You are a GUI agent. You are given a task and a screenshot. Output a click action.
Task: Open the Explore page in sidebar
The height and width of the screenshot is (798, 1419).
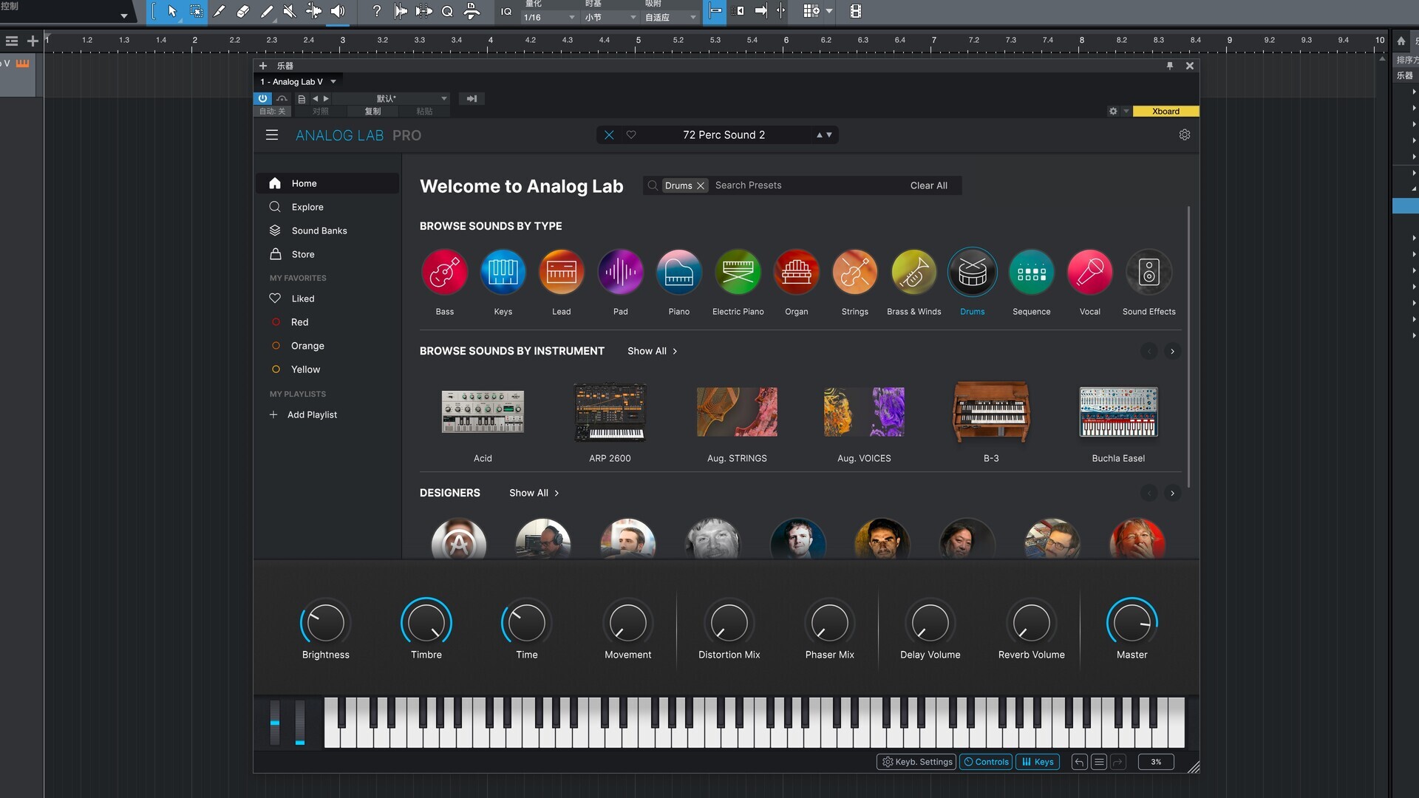click(x=327, y=207)
